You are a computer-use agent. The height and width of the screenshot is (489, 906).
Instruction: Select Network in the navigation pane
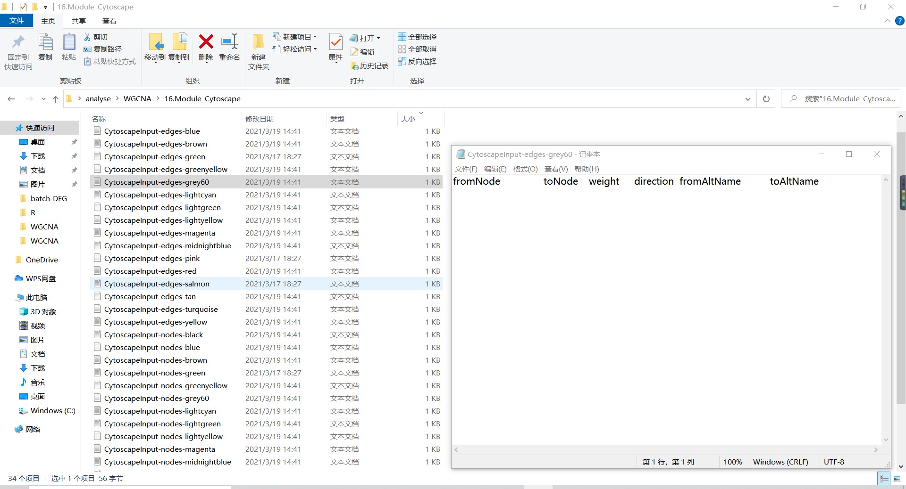(33, 429)
